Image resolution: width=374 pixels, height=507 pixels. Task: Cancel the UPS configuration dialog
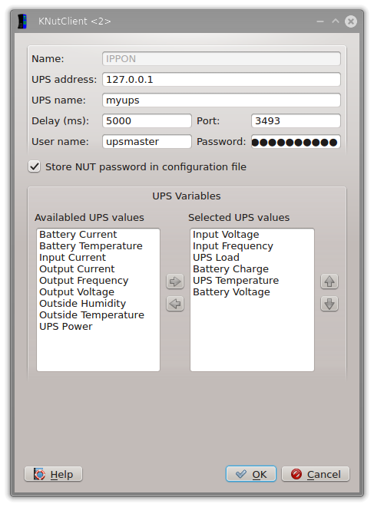[316, 474]
